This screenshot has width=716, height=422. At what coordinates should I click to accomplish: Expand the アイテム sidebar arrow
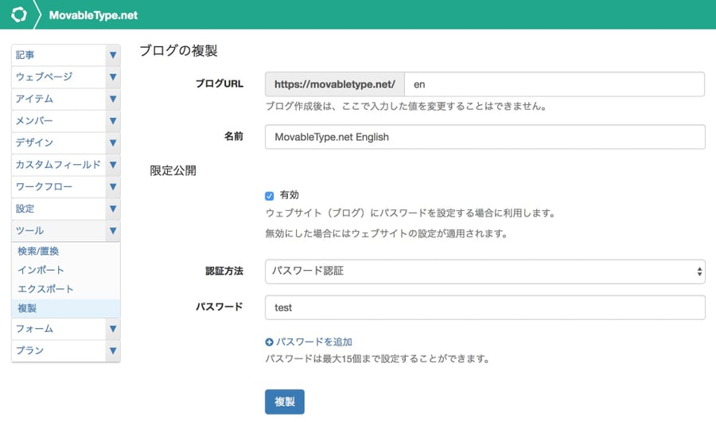click(113, 100)
